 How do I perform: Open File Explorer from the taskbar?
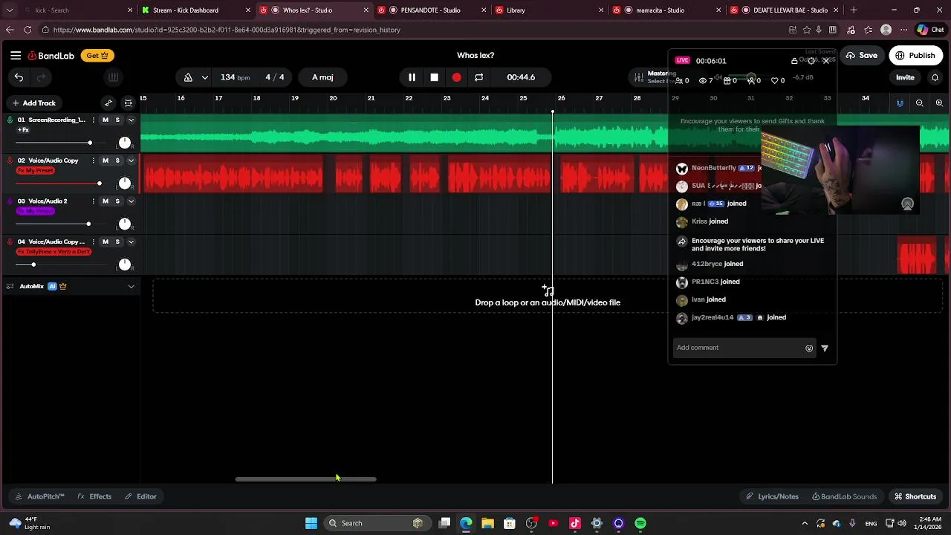[487, 523]
